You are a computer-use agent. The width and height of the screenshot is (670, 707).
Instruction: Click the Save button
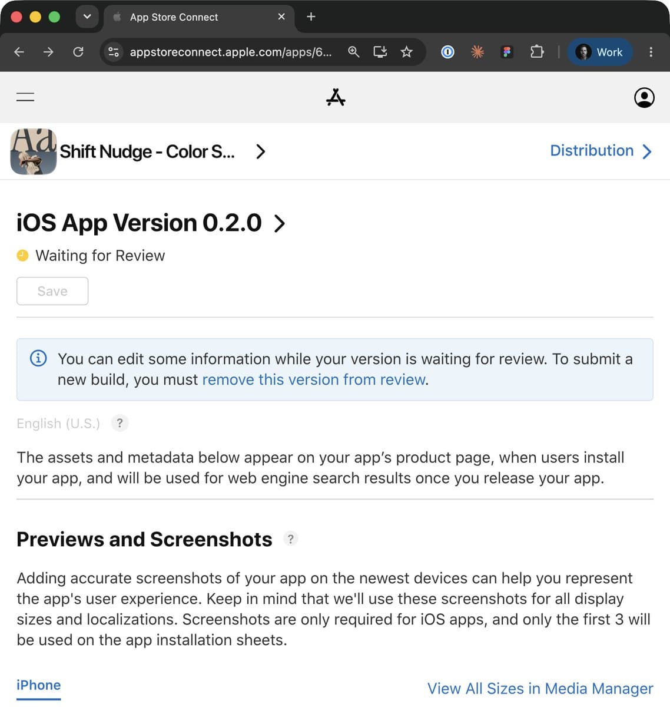point(52,291)
